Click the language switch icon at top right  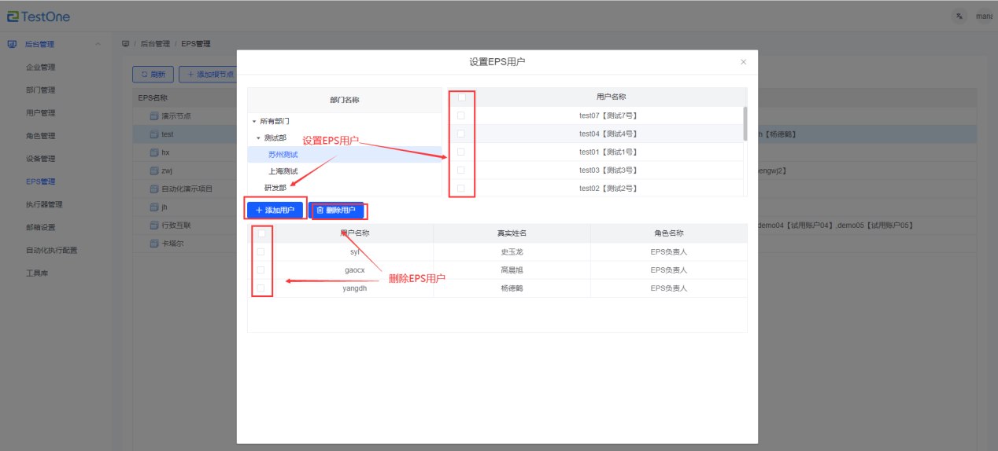(959, 16)
